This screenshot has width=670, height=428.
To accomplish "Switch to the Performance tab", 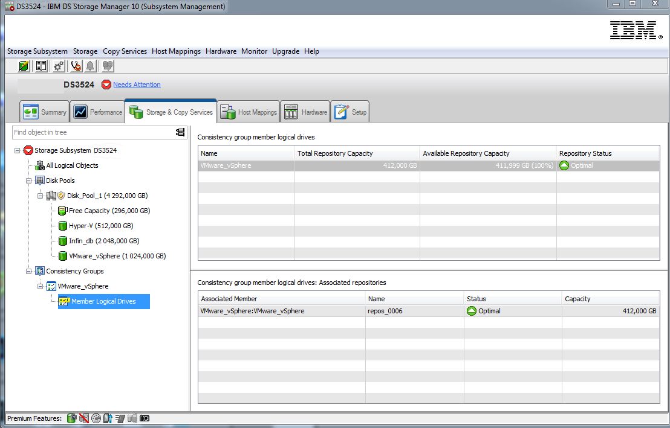I will click(97, 112).
